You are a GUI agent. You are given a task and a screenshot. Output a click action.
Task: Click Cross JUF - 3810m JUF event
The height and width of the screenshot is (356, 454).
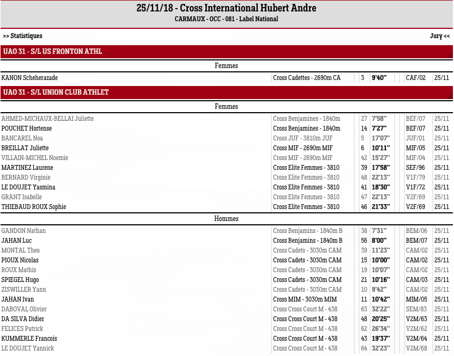(303, 138)
